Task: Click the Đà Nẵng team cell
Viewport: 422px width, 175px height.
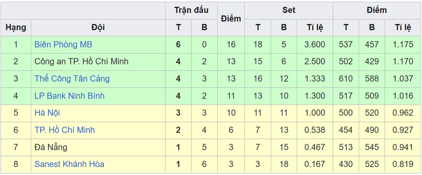Action: click(51, 147)
